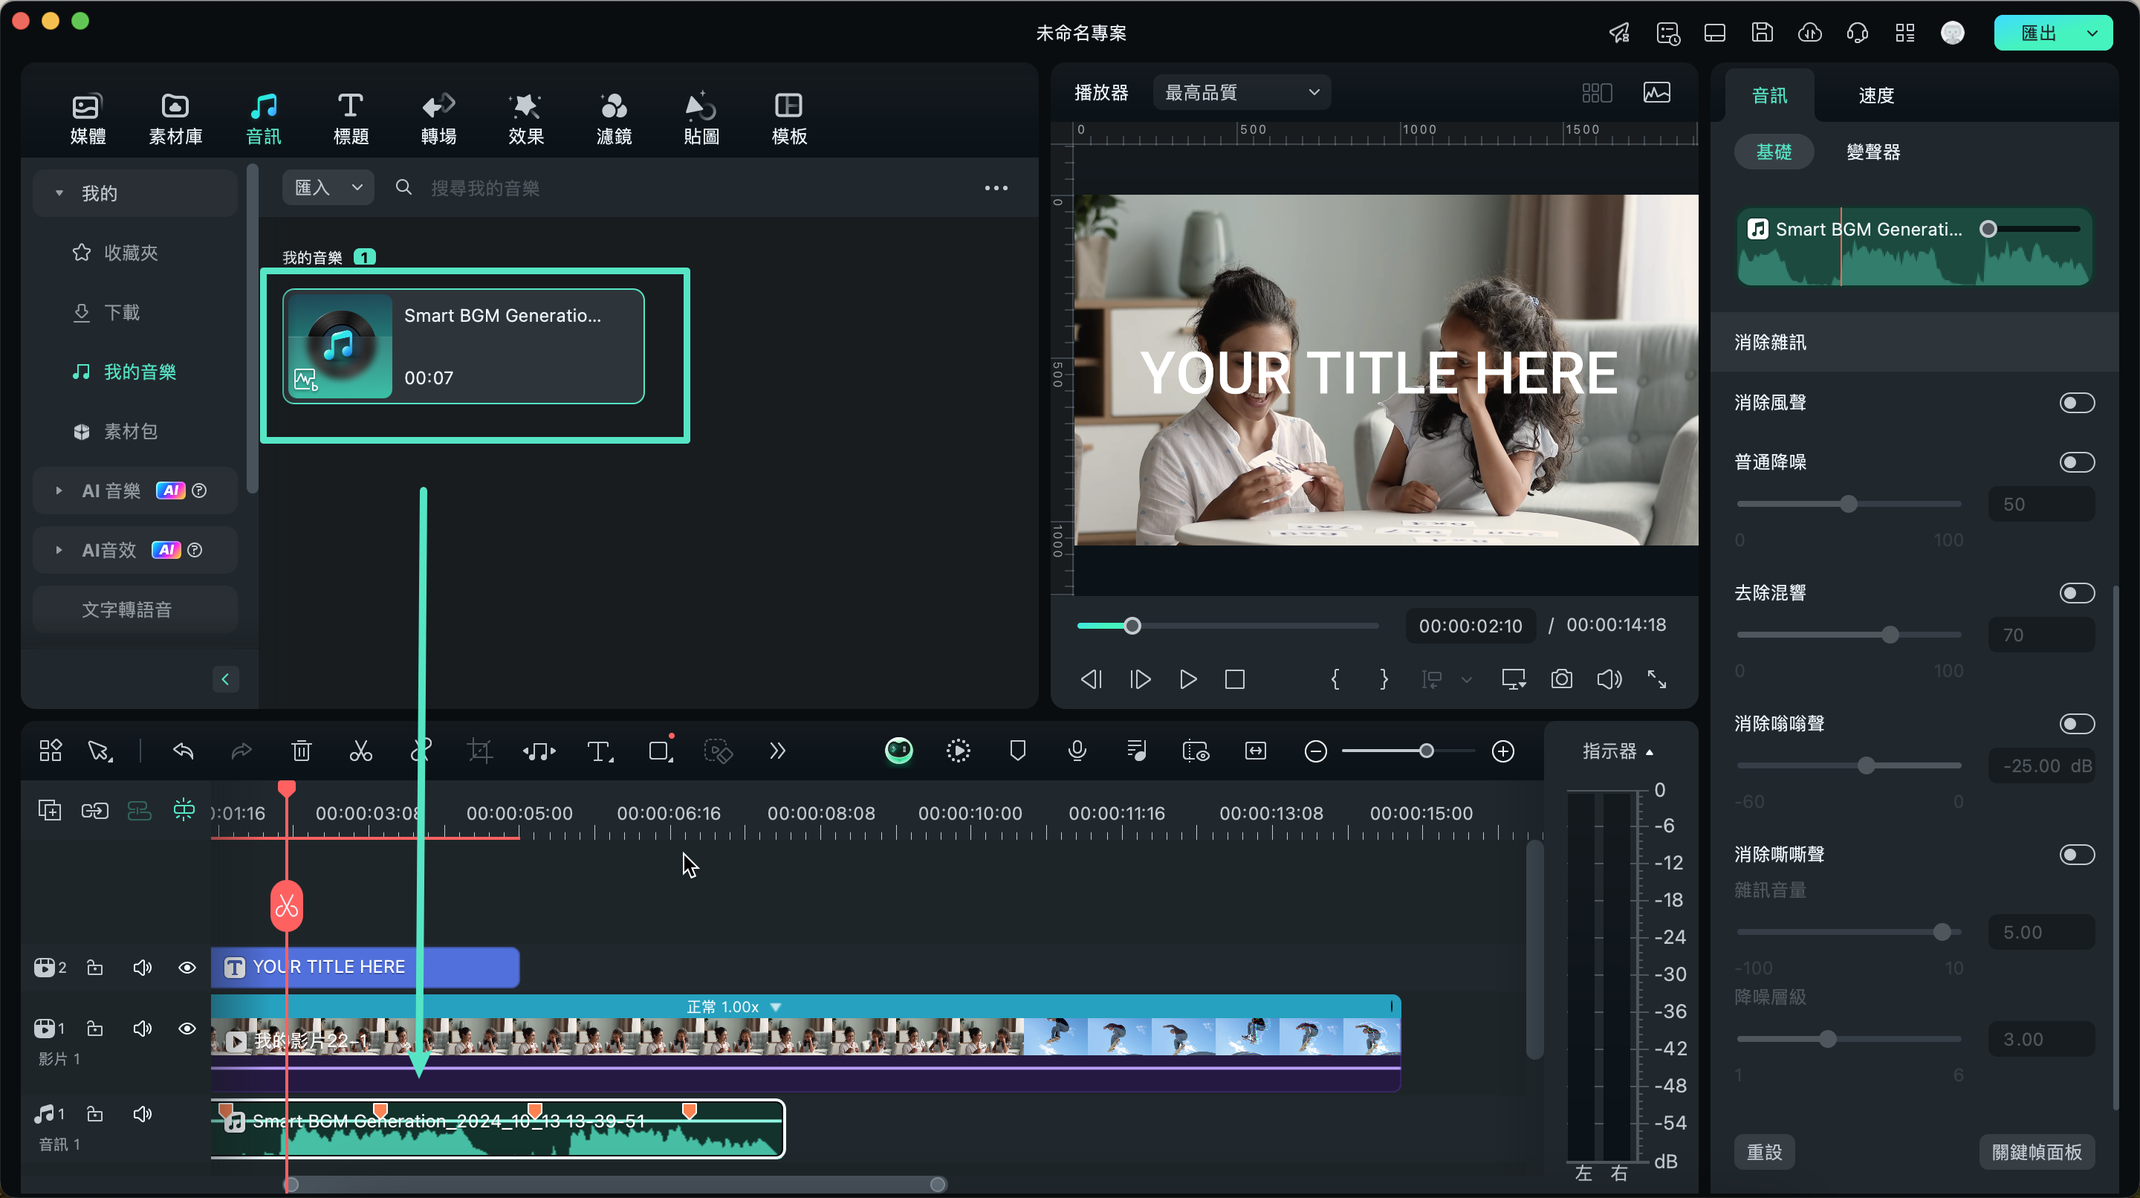Click the Split/Cut tool icon
This screenshot has height=1198, width=2140.
(x=360, y=751)
